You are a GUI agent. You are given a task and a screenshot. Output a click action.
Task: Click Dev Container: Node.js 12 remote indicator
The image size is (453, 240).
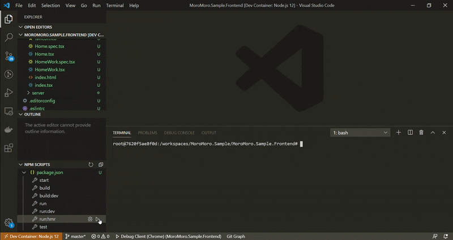click(x=31, y=236)
